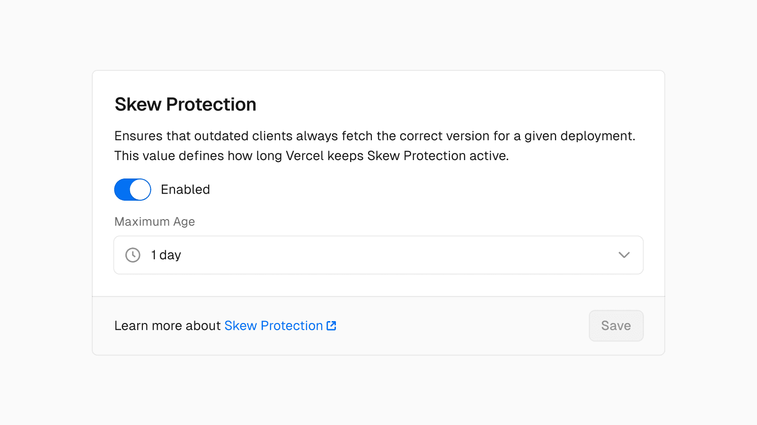Screen dimensions: 757x425
Task: Click the white knob of the toggle
Action: [140, 189]
